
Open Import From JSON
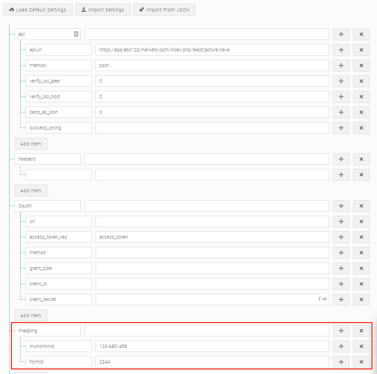coord(164,10)
